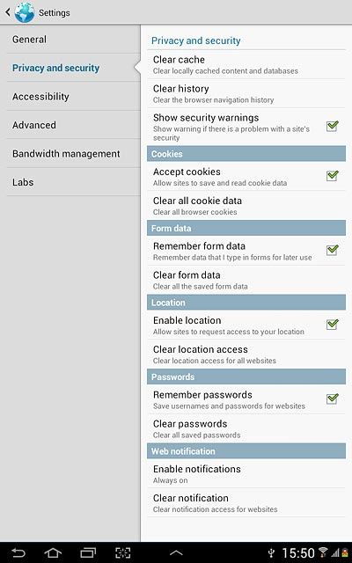Tap the screenshot capture icon in navigation bar
The height and width of the screenshot is (563, 352).
click(x=123, y=552)
